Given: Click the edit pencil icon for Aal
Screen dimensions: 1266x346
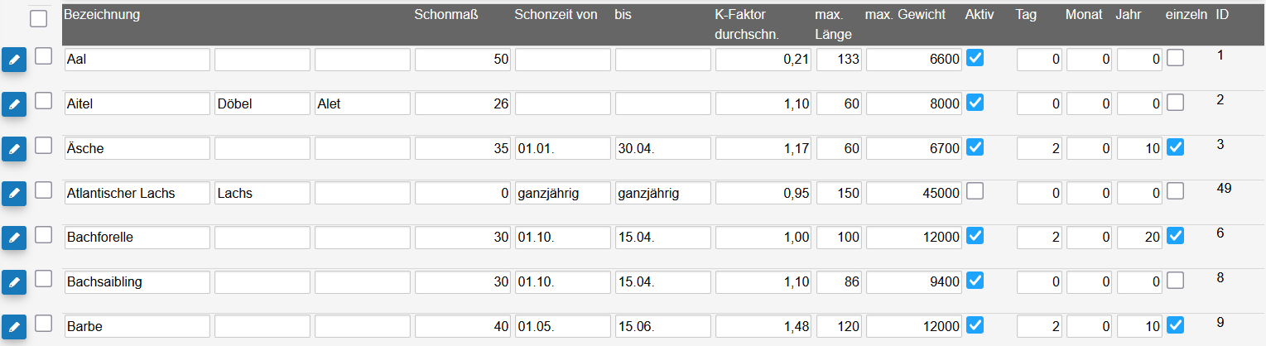Looking at the screenshot, I should point(14,60).
